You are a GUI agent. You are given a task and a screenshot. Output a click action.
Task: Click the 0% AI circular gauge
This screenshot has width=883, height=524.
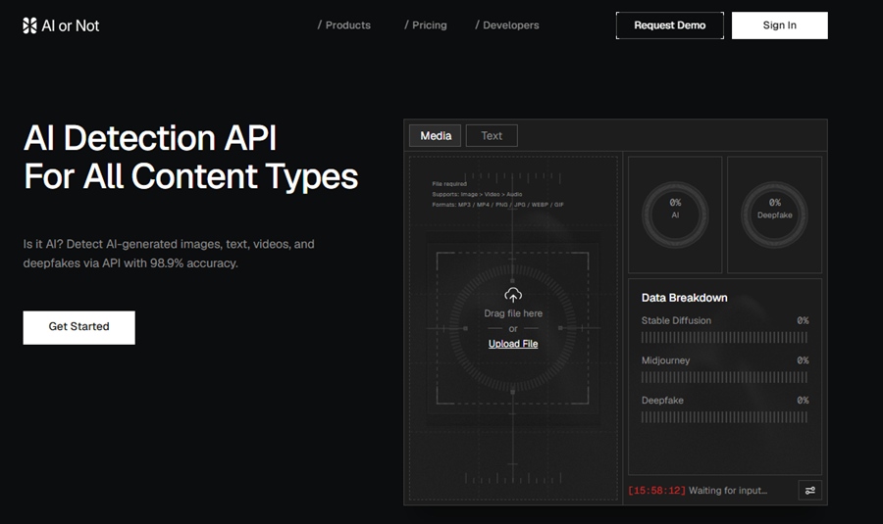point(675,214)
